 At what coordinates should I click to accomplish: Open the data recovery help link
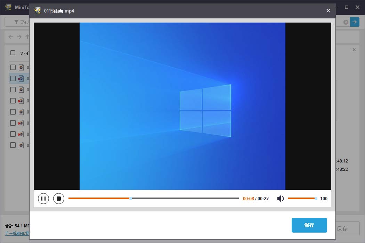pyautogui.click(x=17, y=234)
